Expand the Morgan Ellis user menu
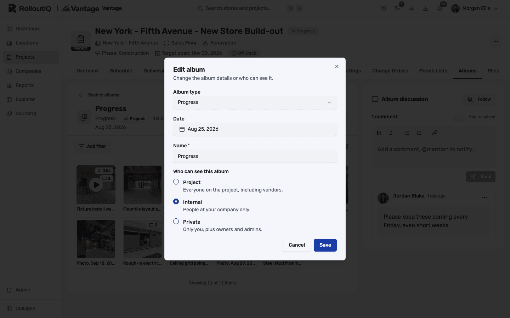 [475, 8]
